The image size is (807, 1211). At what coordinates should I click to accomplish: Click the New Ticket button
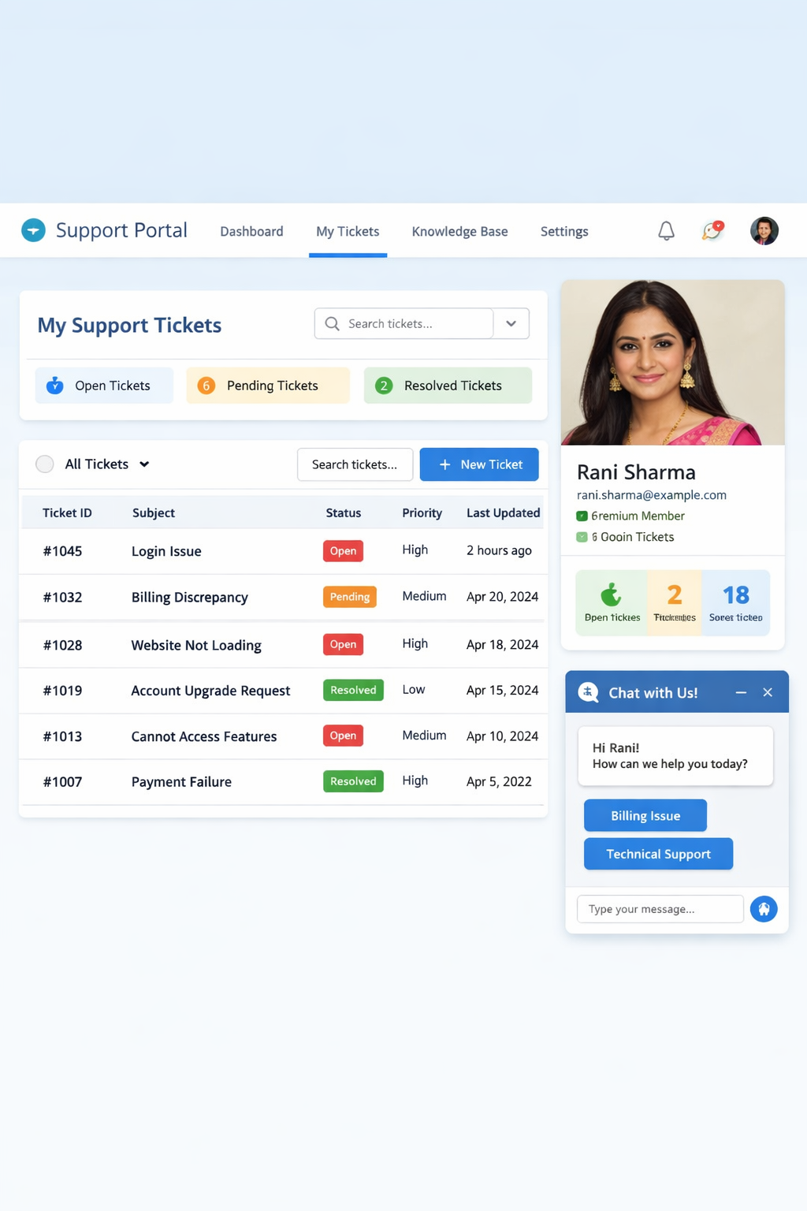point(479,464)
